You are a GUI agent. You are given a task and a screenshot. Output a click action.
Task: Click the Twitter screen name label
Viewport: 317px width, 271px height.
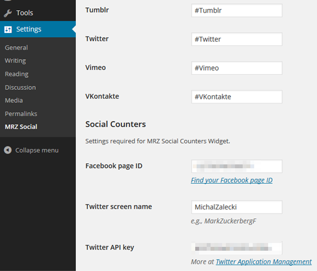pos(118,206)
